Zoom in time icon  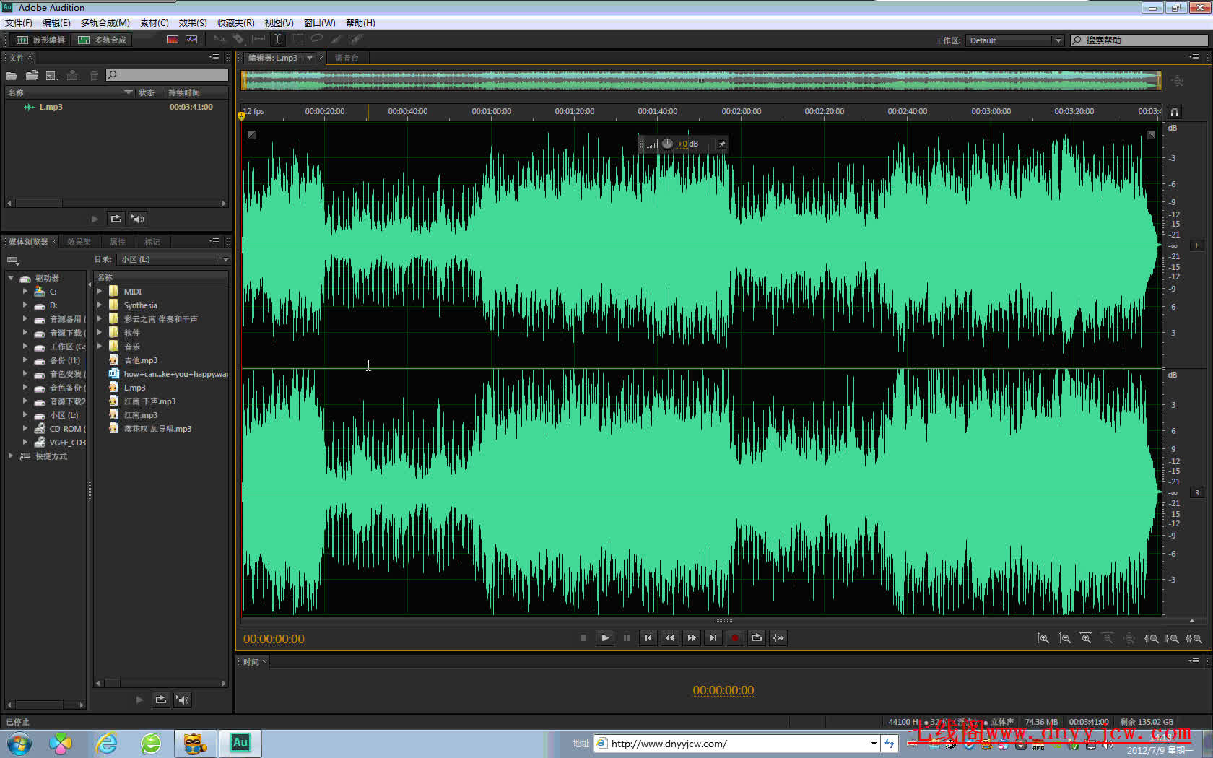1086,638
